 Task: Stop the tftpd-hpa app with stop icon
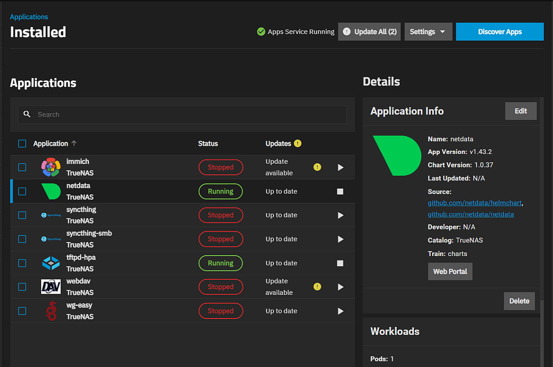(x=340, y=263)
